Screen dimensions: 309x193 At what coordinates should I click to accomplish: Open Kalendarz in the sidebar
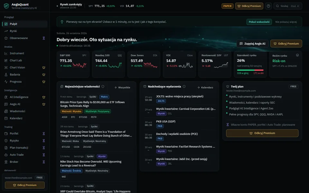(25, 118)
